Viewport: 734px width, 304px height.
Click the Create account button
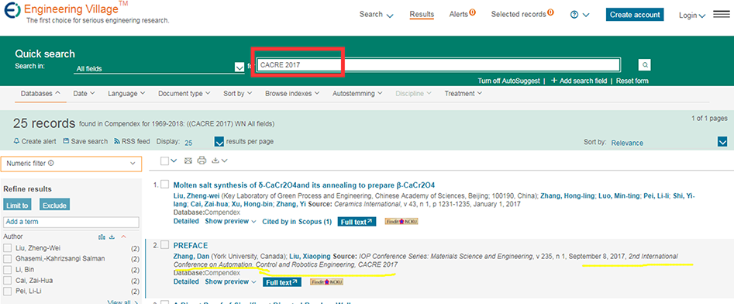pos(636,15)
